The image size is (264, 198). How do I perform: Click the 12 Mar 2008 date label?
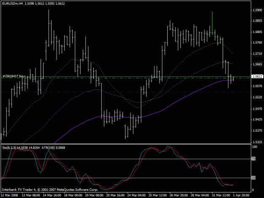(x=9, y=195)
